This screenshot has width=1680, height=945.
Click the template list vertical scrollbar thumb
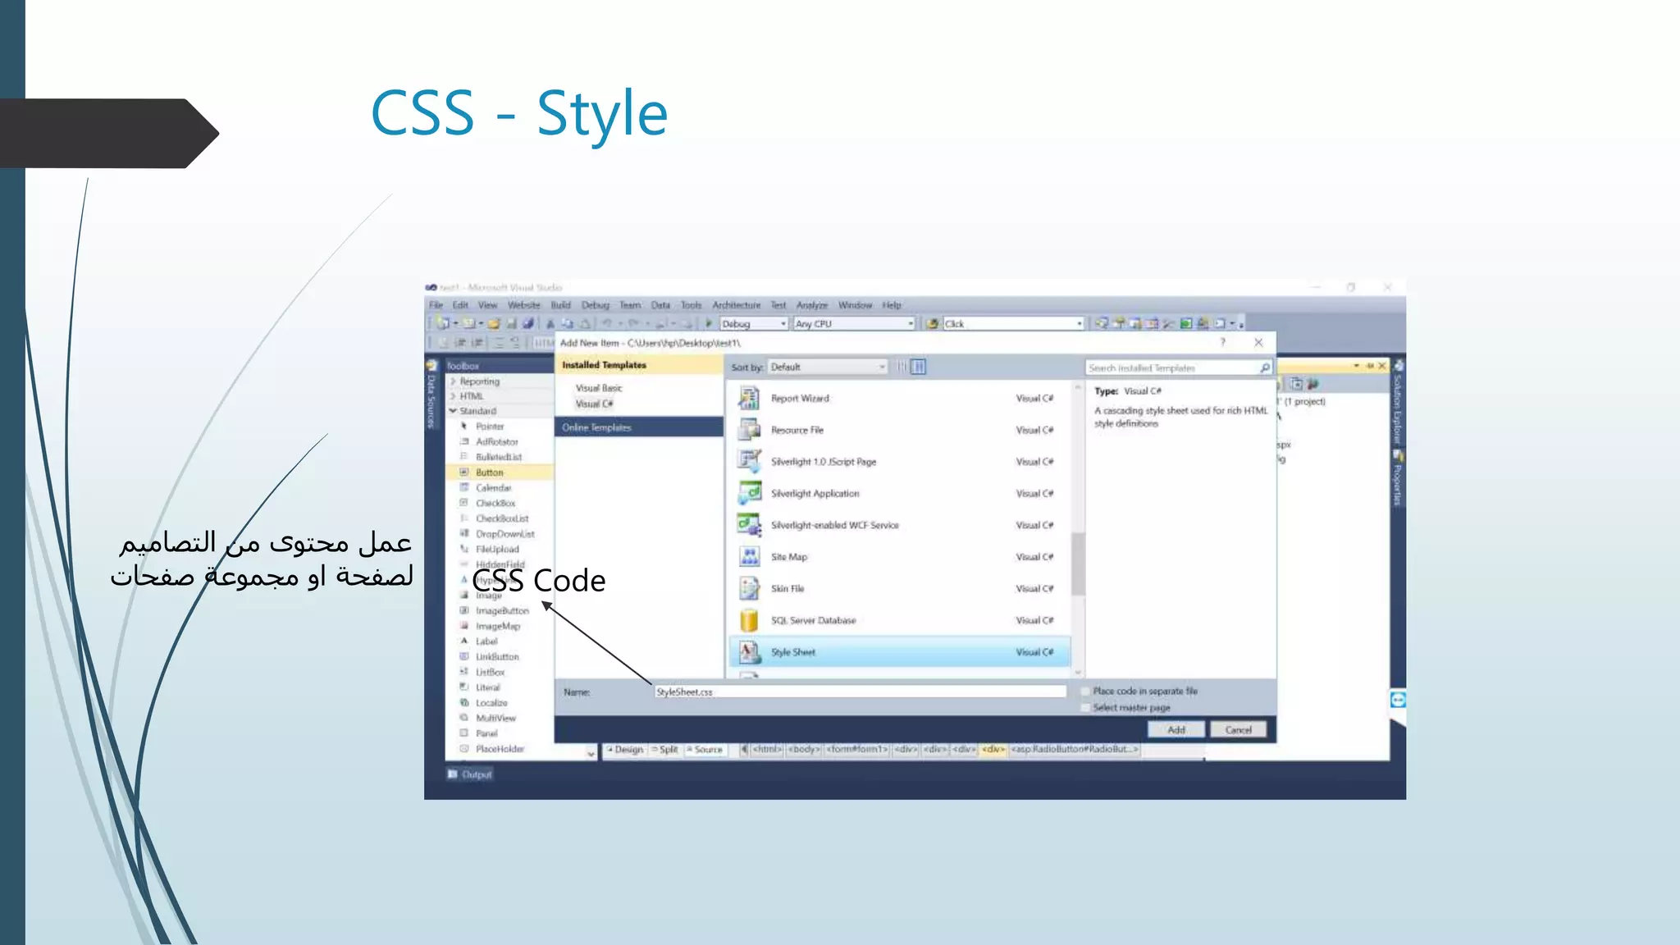click(1078, 564)
